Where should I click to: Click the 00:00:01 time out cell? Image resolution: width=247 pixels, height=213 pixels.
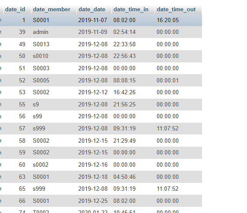point(168,80)
